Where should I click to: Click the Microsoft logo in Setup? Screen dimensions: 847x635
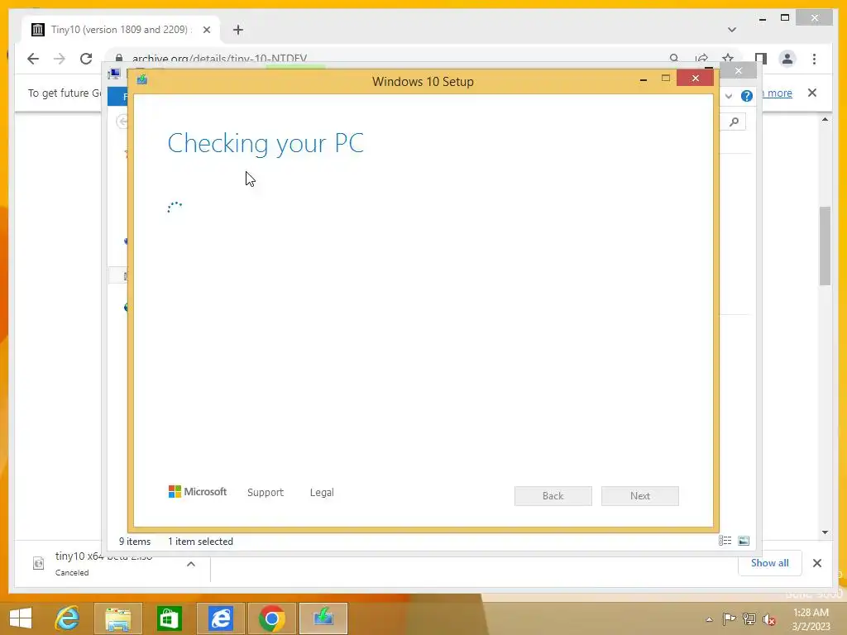pyautogui.click(x=198, y=491)
